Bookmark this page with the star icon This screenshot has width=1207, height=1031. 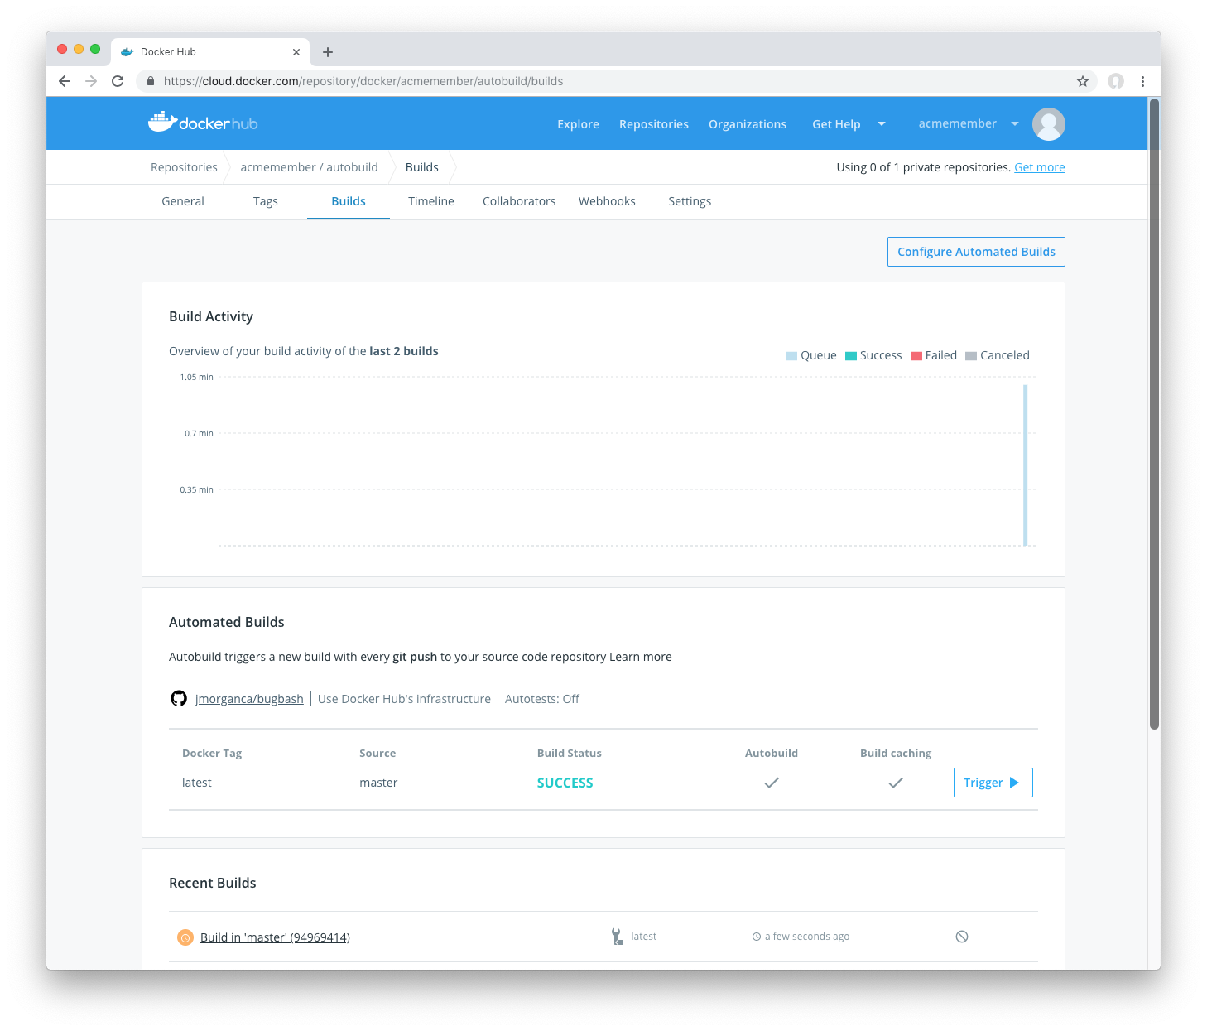[x=1083, y=81]
